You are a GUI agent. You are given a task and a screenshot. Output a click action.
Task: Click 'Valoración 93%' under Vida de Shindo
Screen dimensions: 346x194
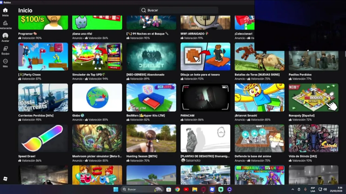tap(300, 161)
